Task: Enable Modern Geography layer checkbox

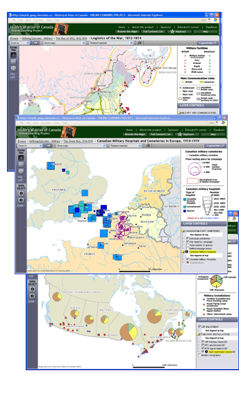Action: [199, 355]
